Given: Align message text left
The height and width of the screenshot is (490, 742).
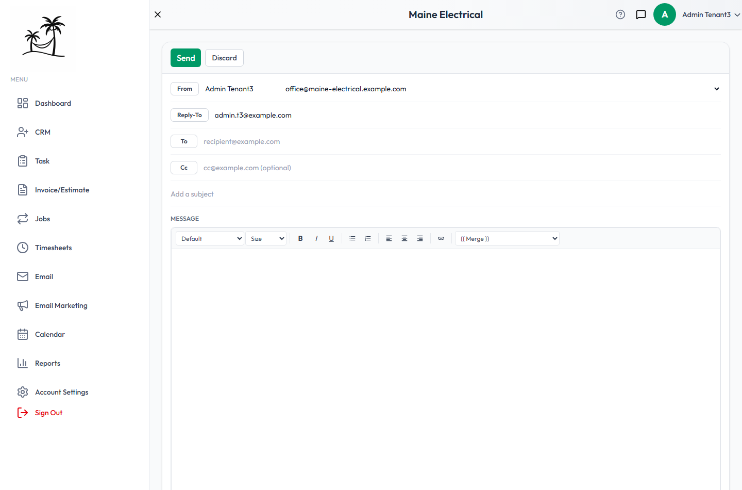Looking at the screenshot, I should 389,238.
